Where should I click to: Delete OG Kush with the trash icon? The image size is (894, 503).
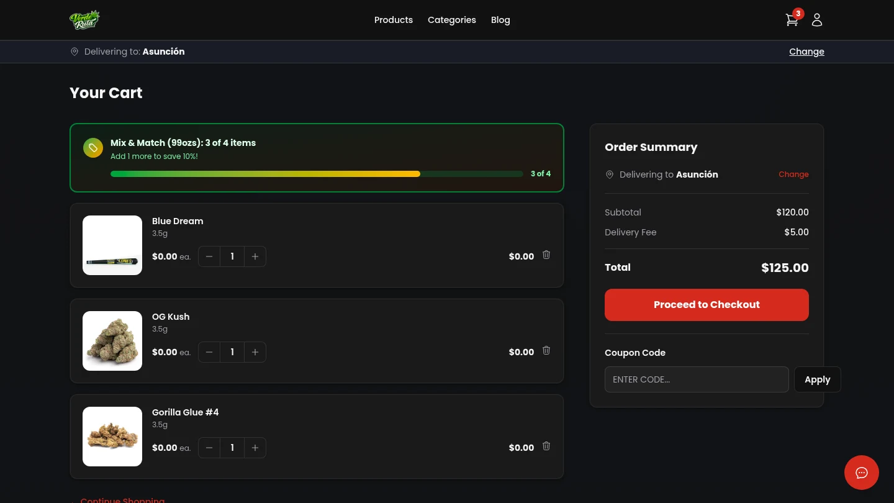click(x=546, y=350)
